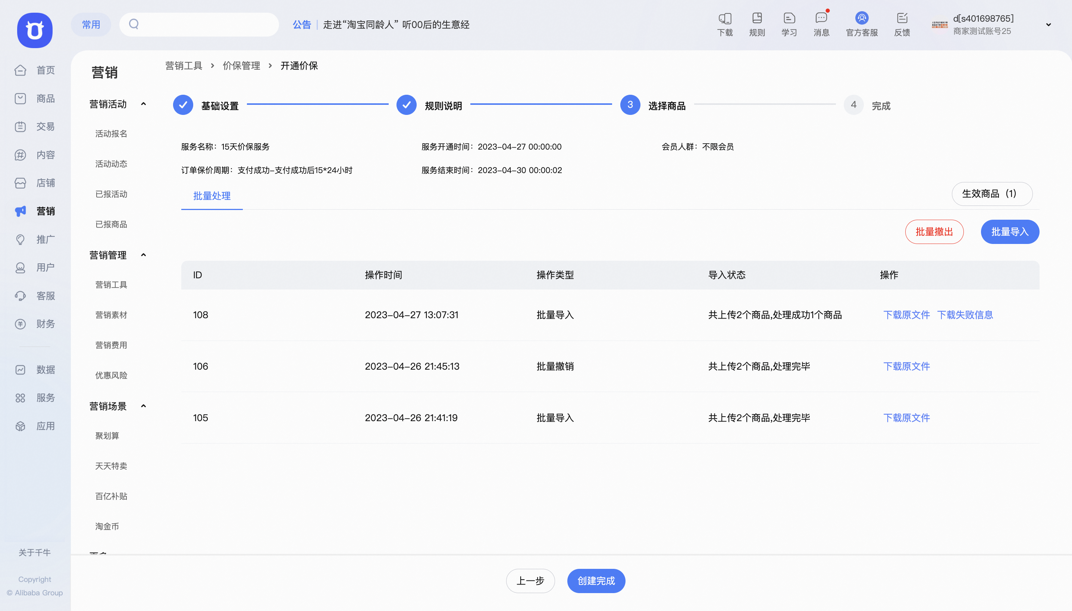This screenshot has width=1072, height=611.
Task: Open 营销费用 menu item
Action: pyautogui.click(x=111, y=345)
